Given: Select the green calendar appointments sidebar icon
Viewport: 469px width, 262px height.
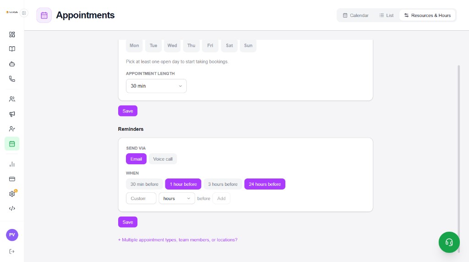Looking at the screenshot, I should 12,144.
